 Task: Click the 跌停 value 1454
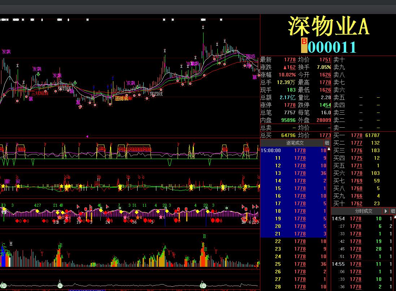(325, 105)
